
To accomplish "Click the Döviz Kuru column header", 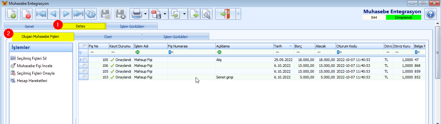I will point(403,46).
